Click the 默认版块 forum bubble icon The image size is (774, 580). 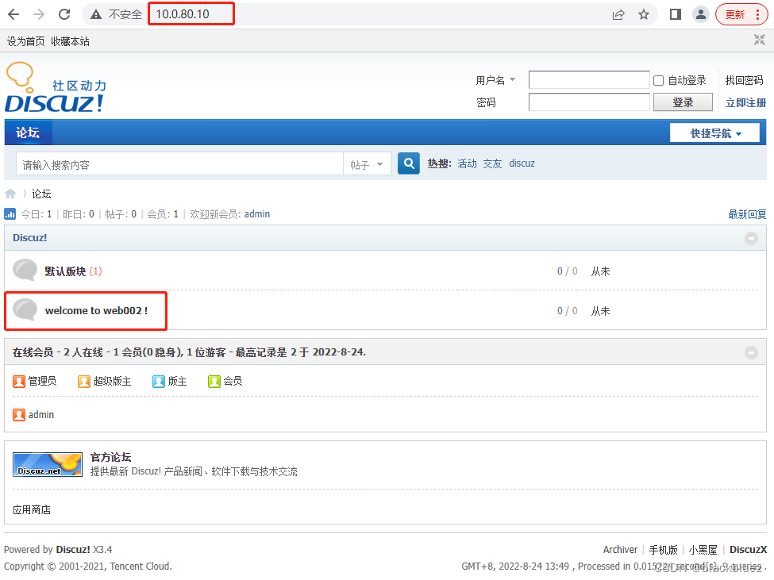pyautogui.click(x=25, y=271)
